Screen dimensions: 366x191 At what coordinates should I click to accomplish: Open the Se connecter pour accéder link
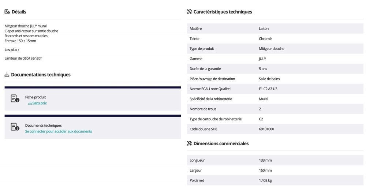[x=59, y=131]
